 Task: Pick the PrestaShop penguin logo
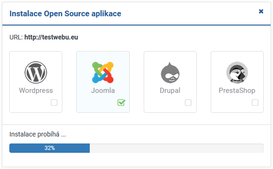[237, 72]
